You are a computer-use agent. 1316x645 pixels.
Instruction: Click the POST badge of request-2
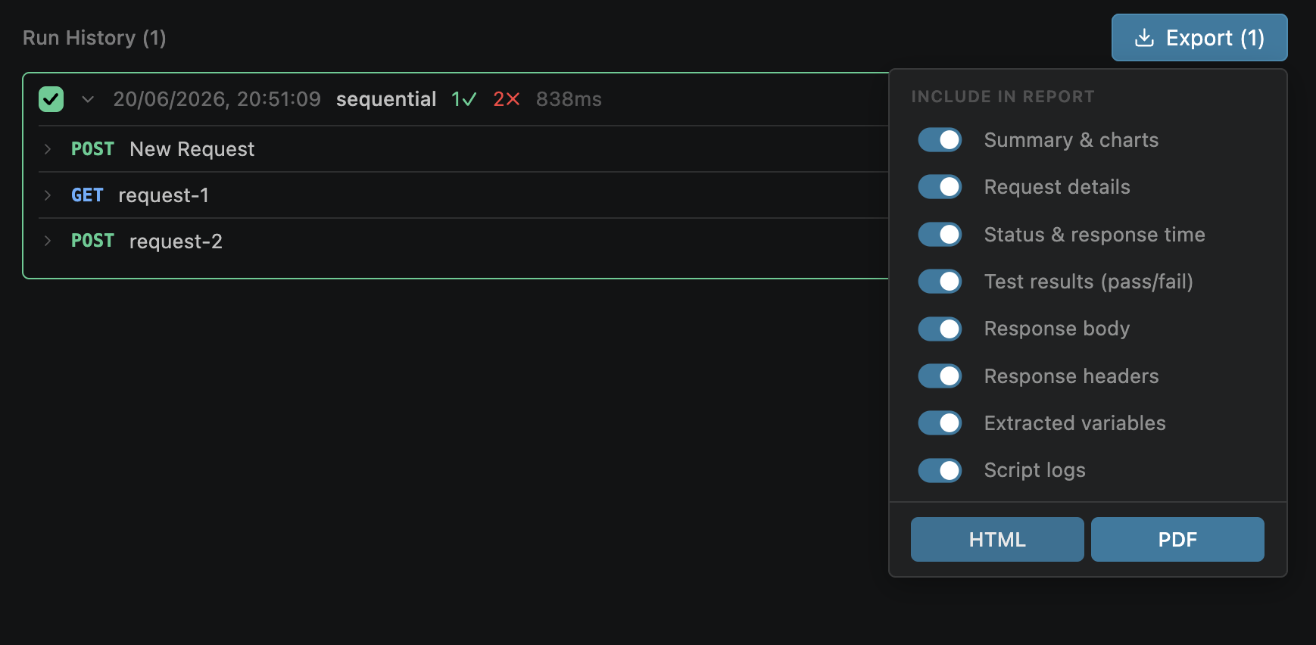(x=92, y=241)
